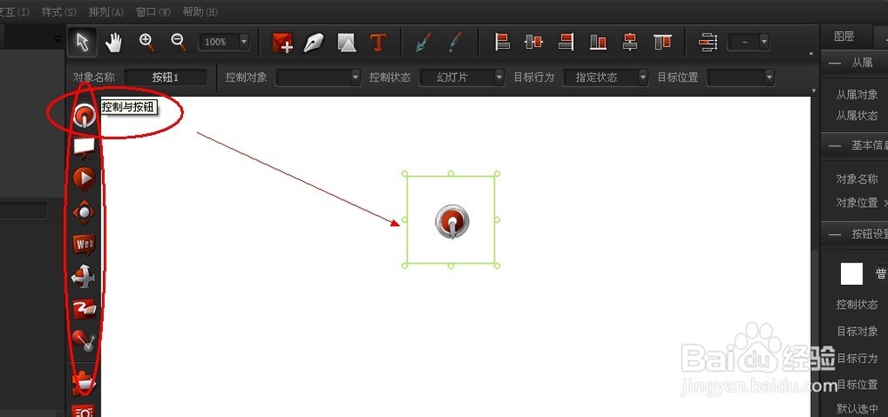Click the 默认选中 label in properties
This screenshot has height=417, width=888.
point(857,408)
